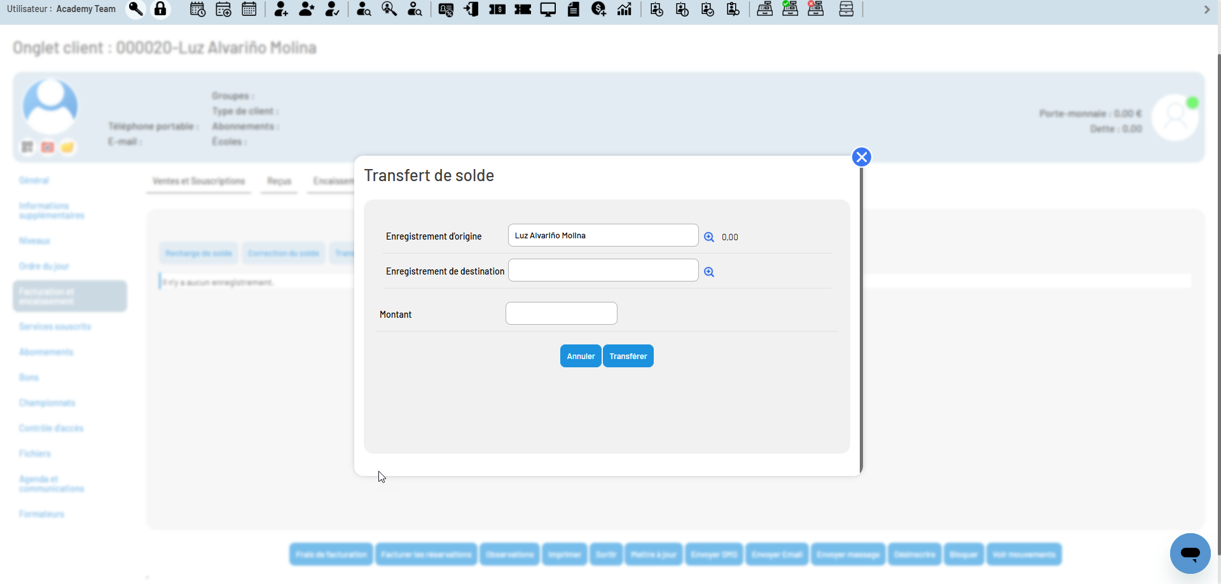Viewport: 1221px width, 584px height.
Task: Select Abonnements in the left sidebar
Action: (46, 352)
